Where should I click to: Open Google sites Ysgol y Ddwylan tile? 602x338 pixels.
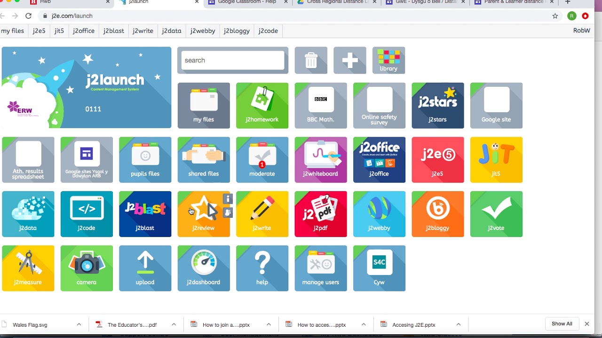point(87,160)
